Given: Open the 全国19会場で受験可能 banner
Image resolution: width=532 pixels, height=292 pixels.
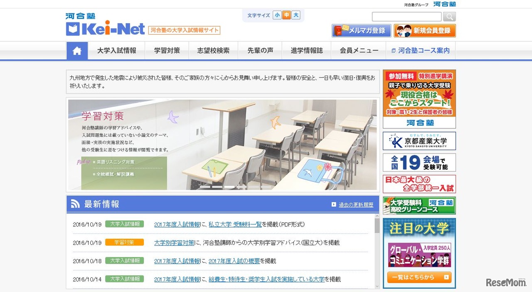Looking at the screenshot, I should [419, 163].
